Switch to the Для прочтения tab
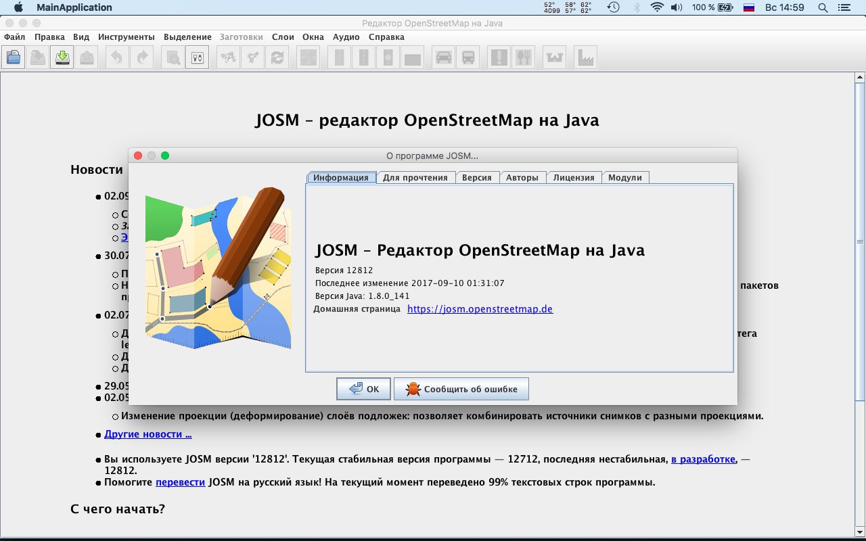This screenshot has height=541, width=866. pos(415,177)
